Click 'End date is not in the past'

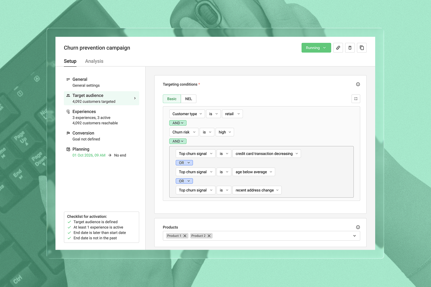(x=95, y=238)
